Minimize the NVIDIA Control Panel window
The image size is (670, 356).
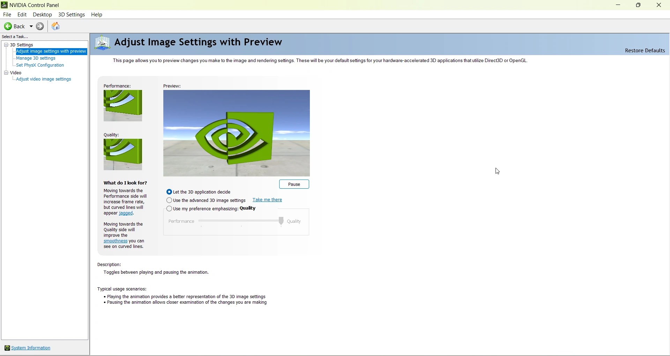pos(618,5)
